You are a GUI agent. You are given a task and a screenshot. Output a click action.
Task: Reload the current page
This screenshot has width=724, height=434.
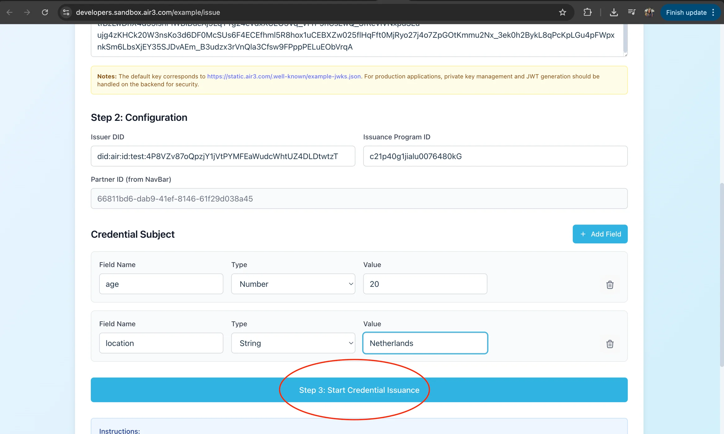(45, 12)
